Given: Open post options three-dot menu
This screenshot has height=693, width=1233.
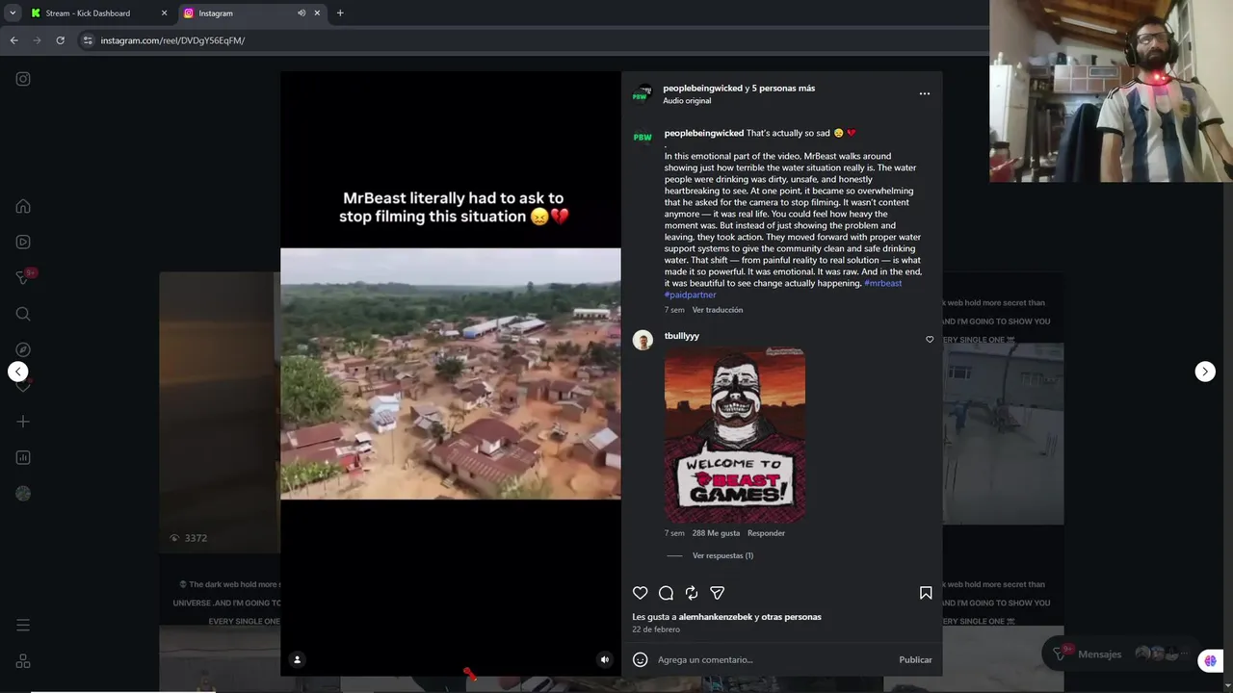Looking at the screenshot, I should pyautogui.click(x=925, y=94).
